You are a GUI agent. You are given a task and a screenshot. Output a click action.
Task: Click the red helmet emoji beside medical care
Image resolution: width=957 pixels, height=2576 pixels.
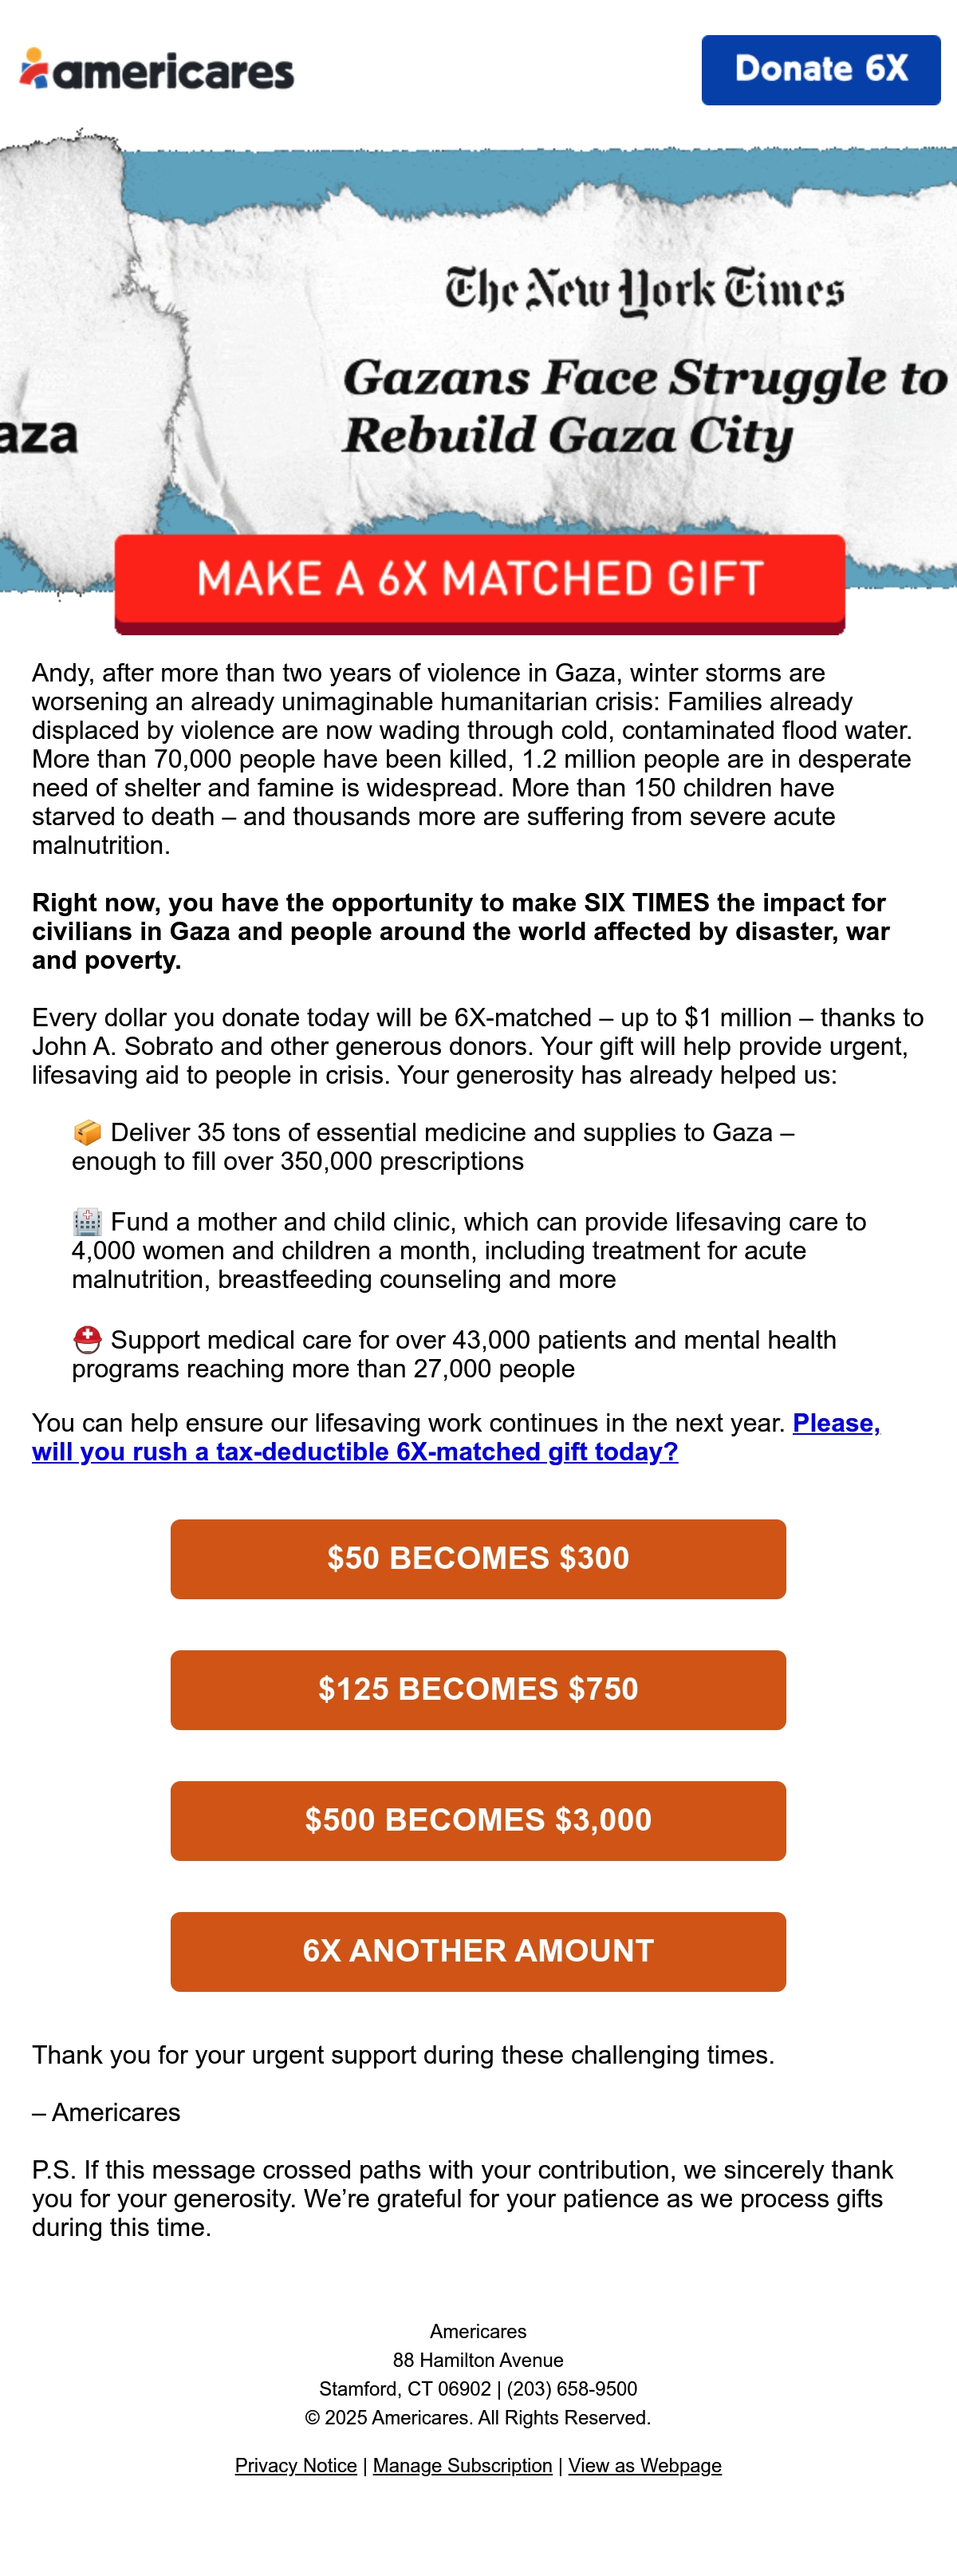pyautogui.click(x=88, y=1339)
